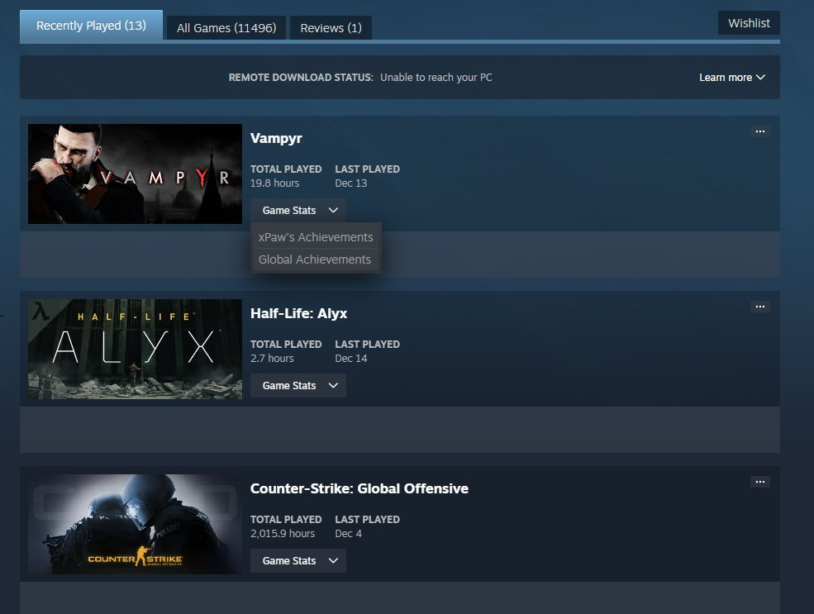Expand Learn more about remote download

[x=732, y=78]
